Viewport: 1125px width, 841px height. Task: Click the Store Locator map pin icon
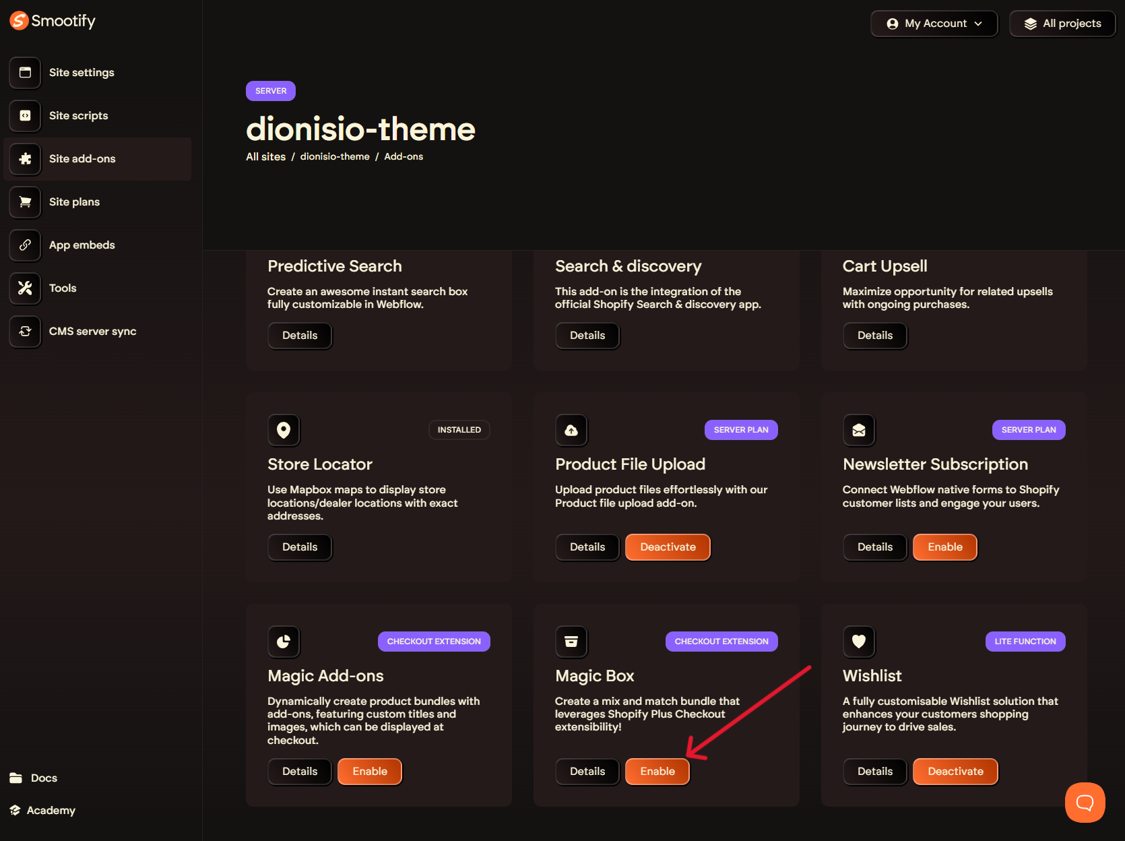pos(284,430)
